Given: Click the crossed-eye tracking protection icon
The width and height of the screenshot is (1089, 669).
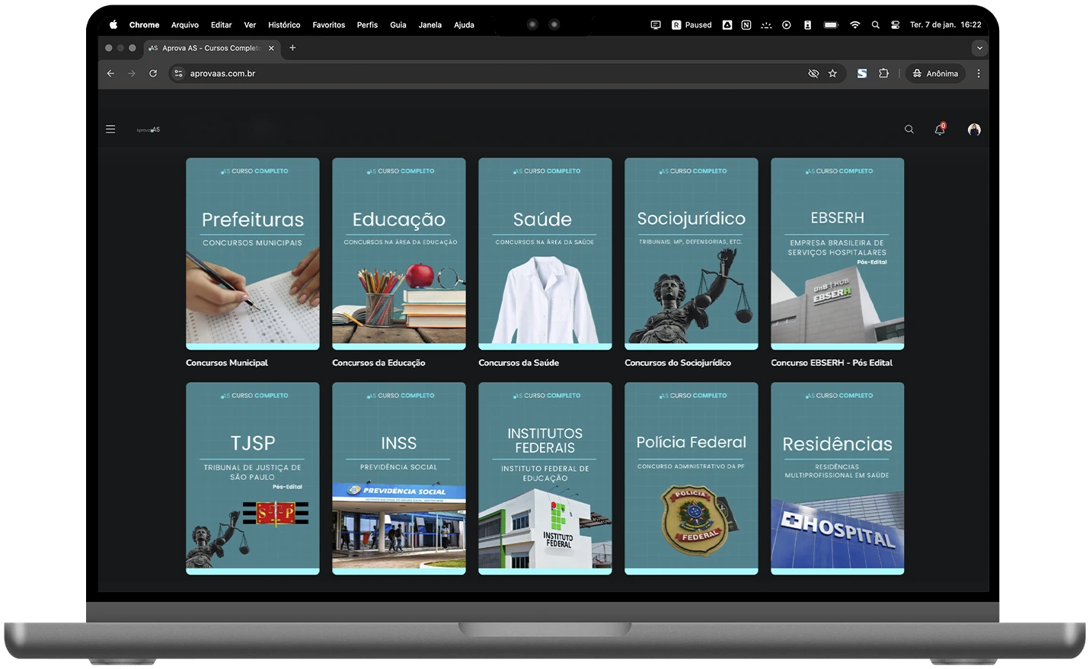Looking at the screenshot, I should pos(813,74).
